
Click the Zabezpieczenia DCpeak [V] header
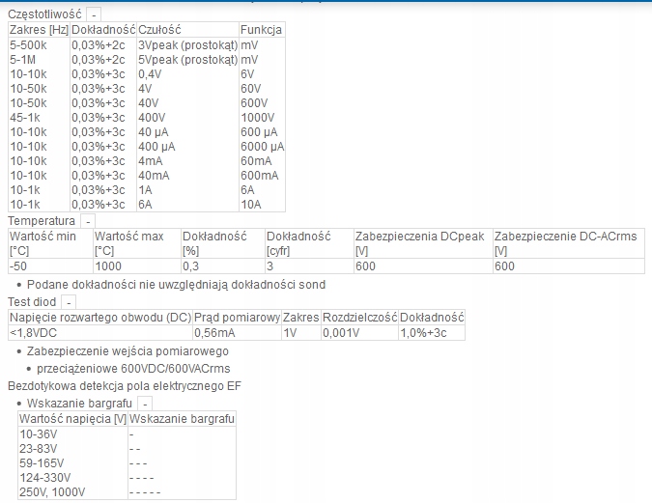423,243
